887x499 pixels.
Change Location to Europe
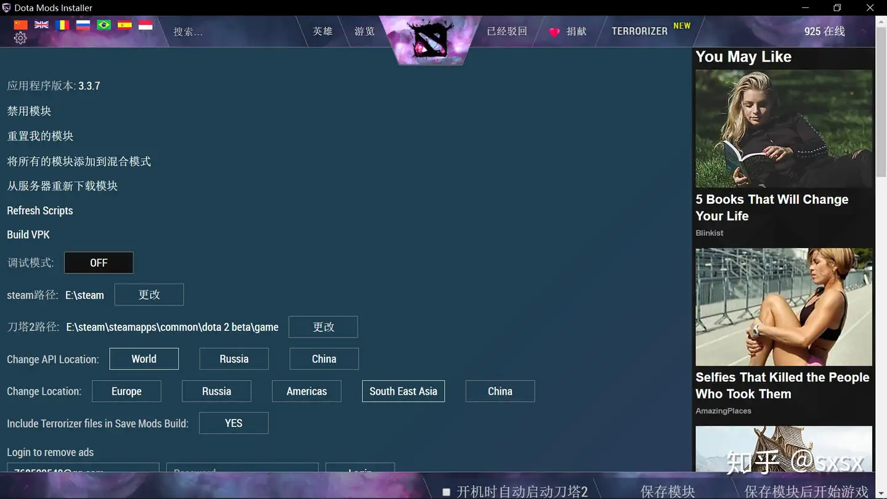point(126,391)
